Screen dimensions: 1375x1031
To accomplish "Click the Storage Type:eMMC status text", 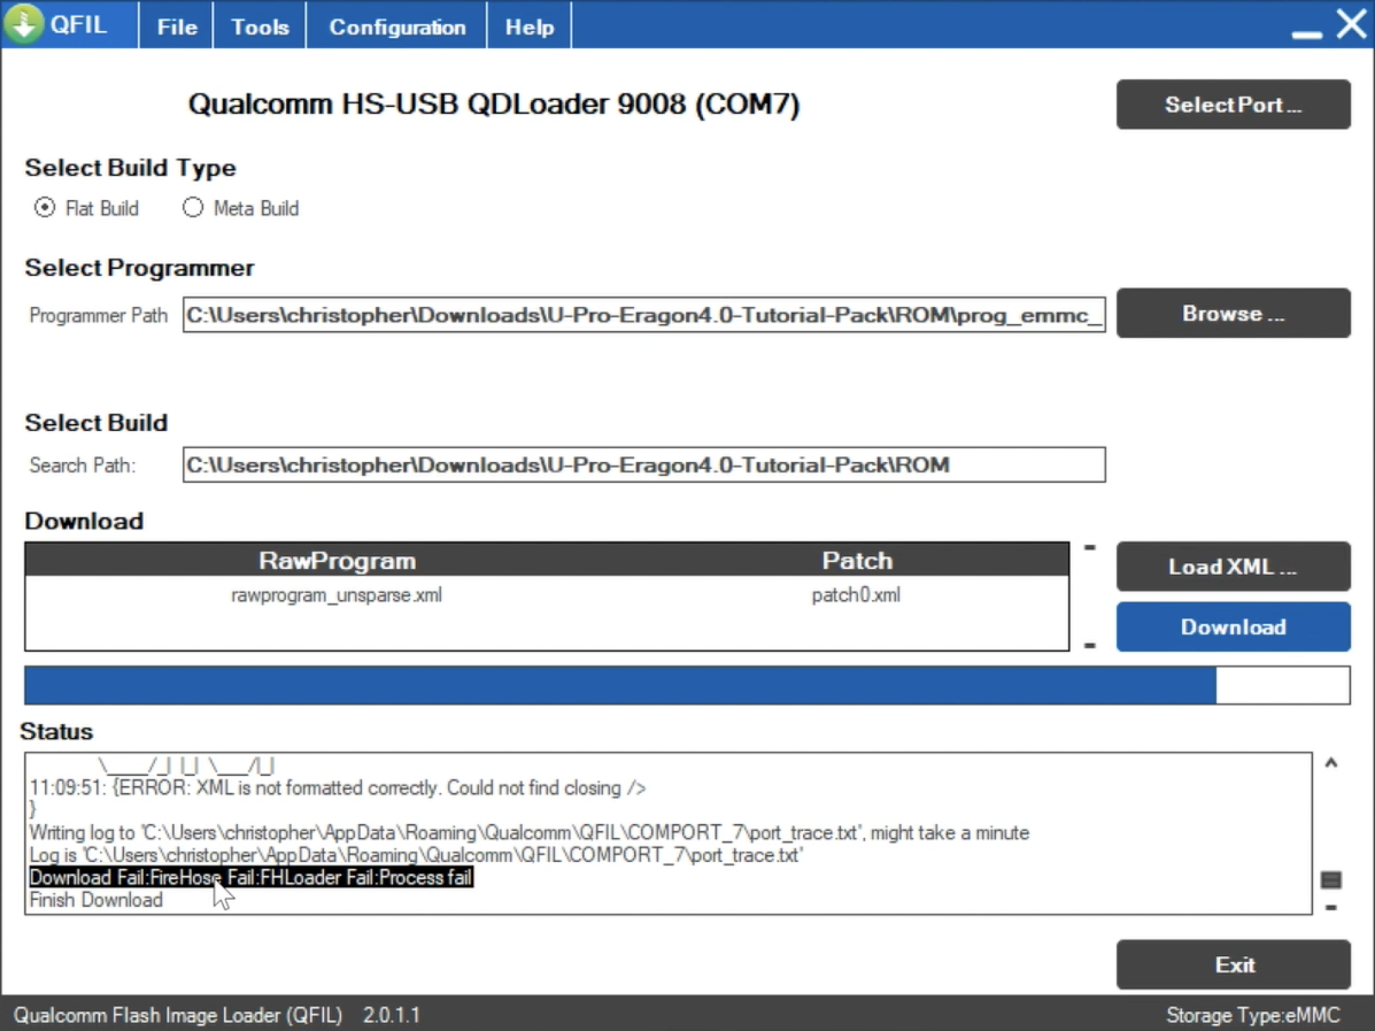I will pyautogui.click(x=1253, y=1015).
